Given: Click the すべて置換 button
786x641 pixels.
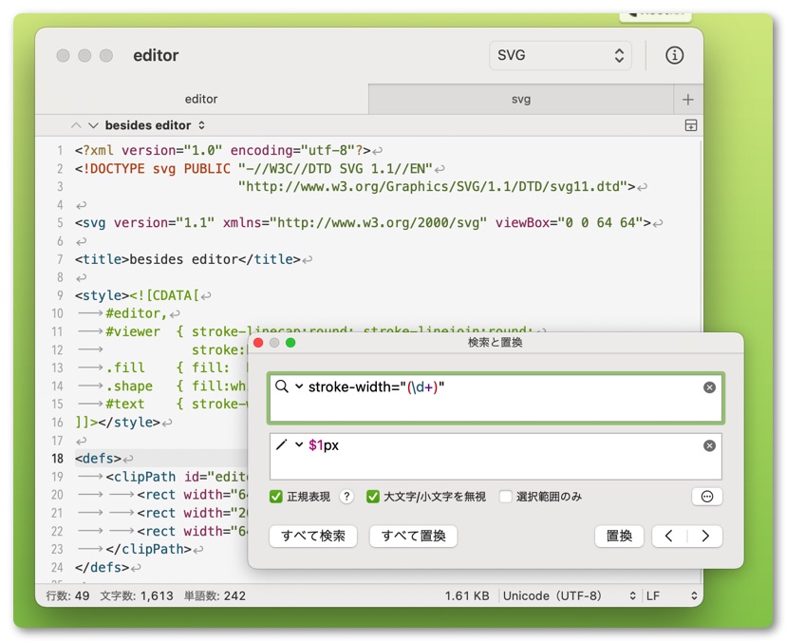Looking at the screenshot, I should [x=413, y=537].
